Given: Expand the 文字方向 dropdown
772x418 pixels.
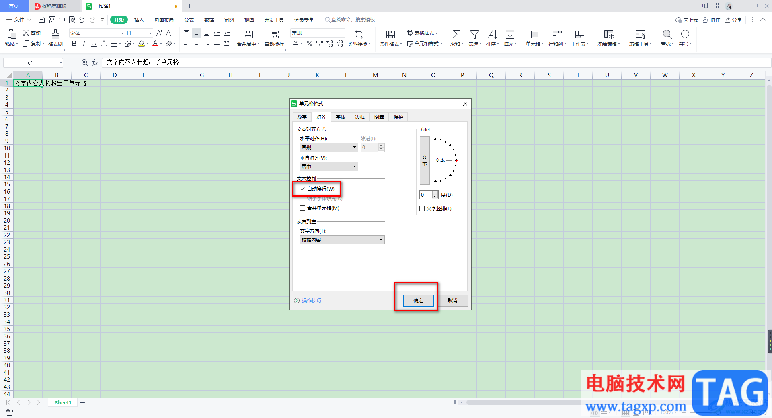Looking at the screenshot, I should [x=342, y=240].
